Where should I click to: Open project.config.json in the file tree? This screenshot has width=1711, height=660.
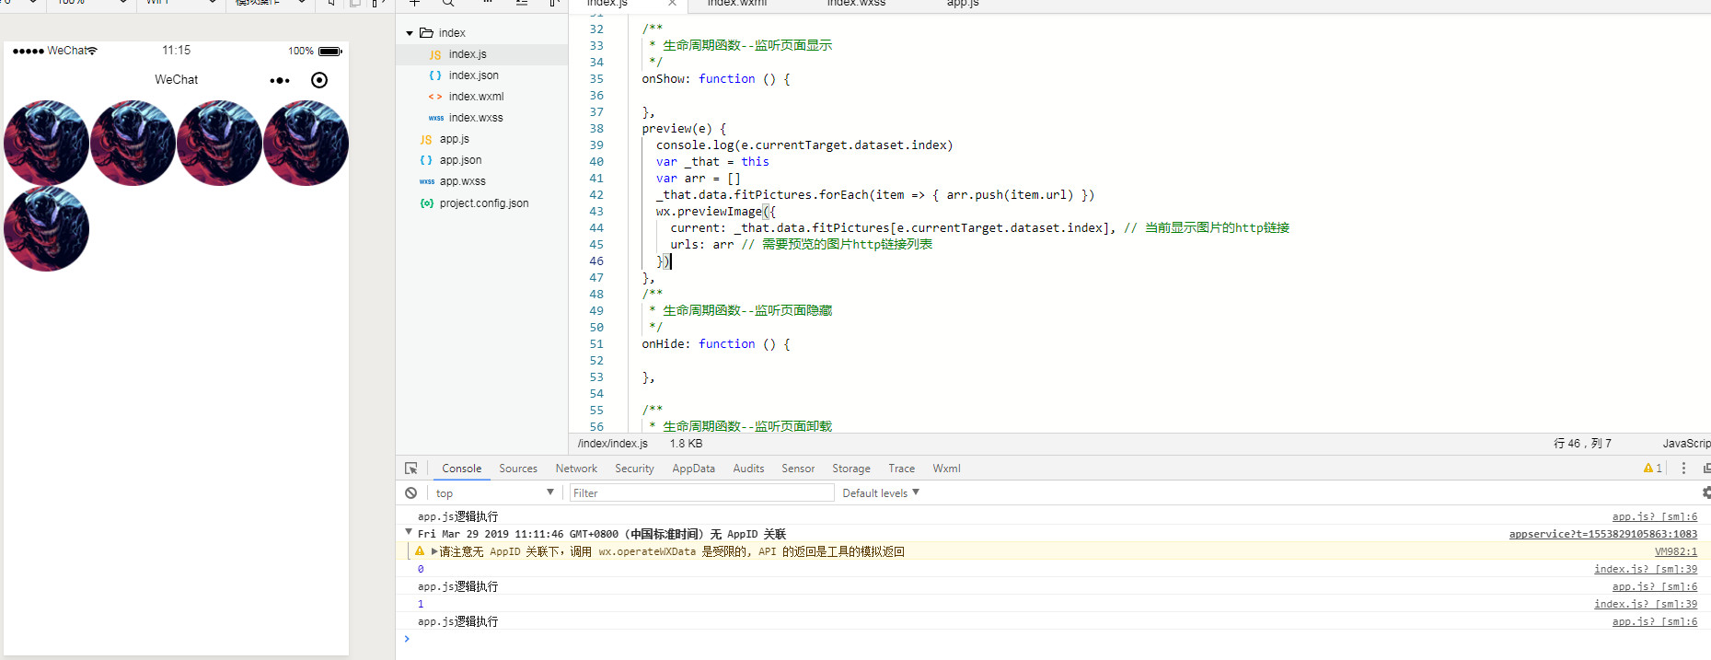[484, 203]
